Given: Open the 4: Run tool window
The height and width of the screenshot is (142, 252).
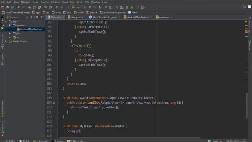Looking at the screenshot, I should point(11,141).
